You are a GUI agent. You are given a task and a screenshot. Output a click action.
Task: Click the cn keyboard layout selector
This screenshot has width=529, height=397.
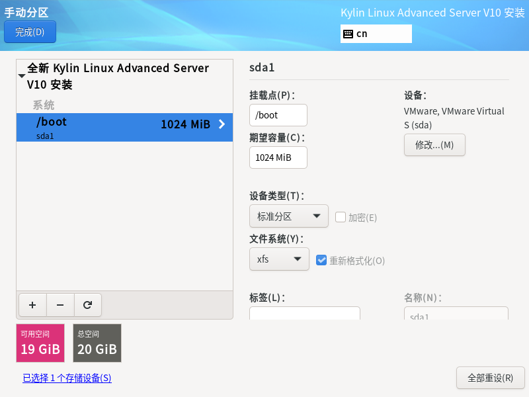[376, 34]
